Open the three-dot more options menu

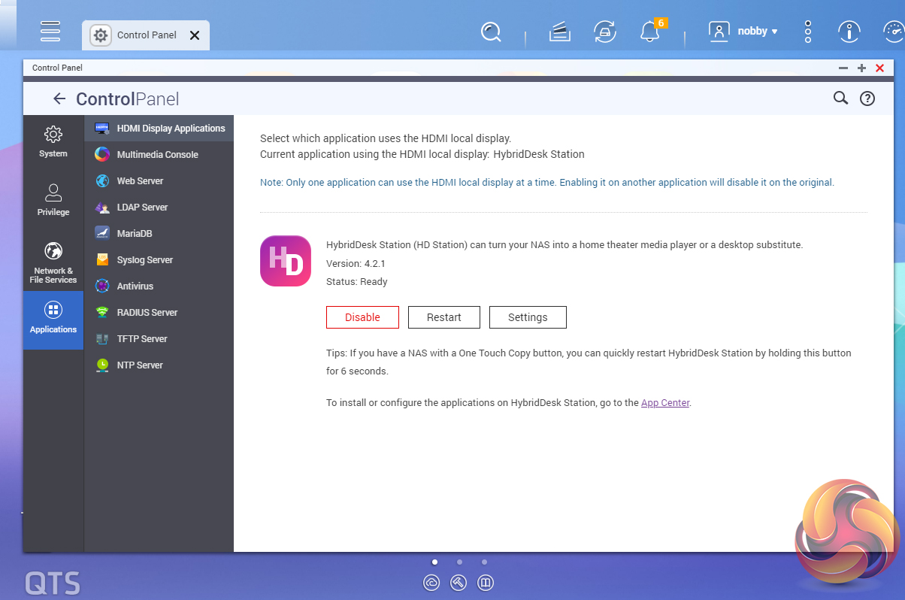point(808,32)
